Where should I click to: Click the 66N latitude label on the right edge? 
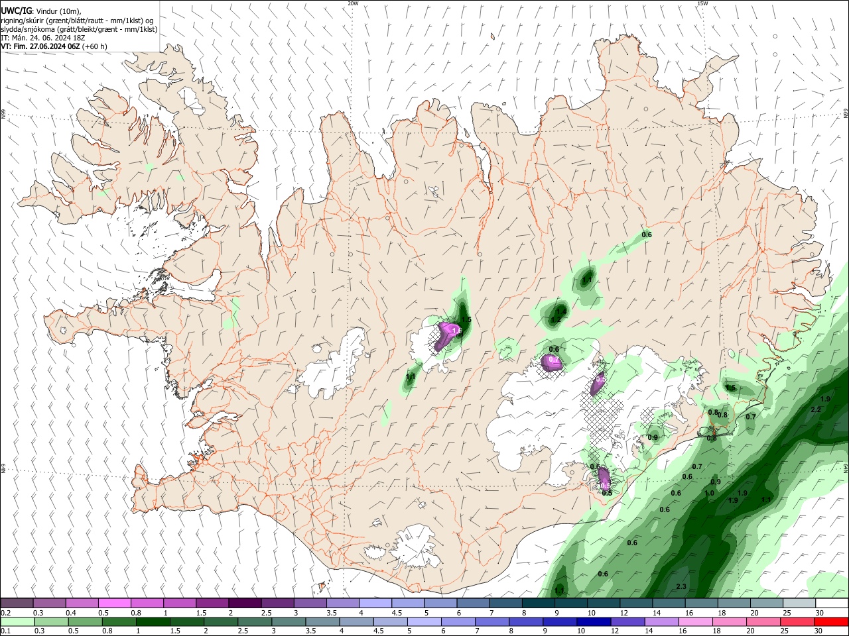click(x=846, y=113)
